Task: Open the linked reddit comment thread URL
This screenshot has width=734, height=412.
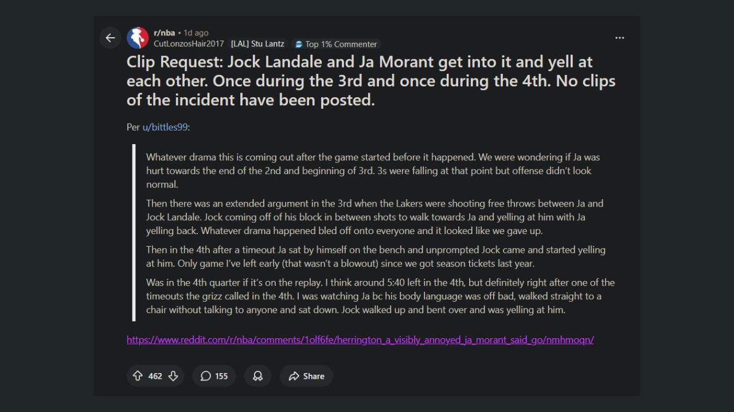Action: 360,339
